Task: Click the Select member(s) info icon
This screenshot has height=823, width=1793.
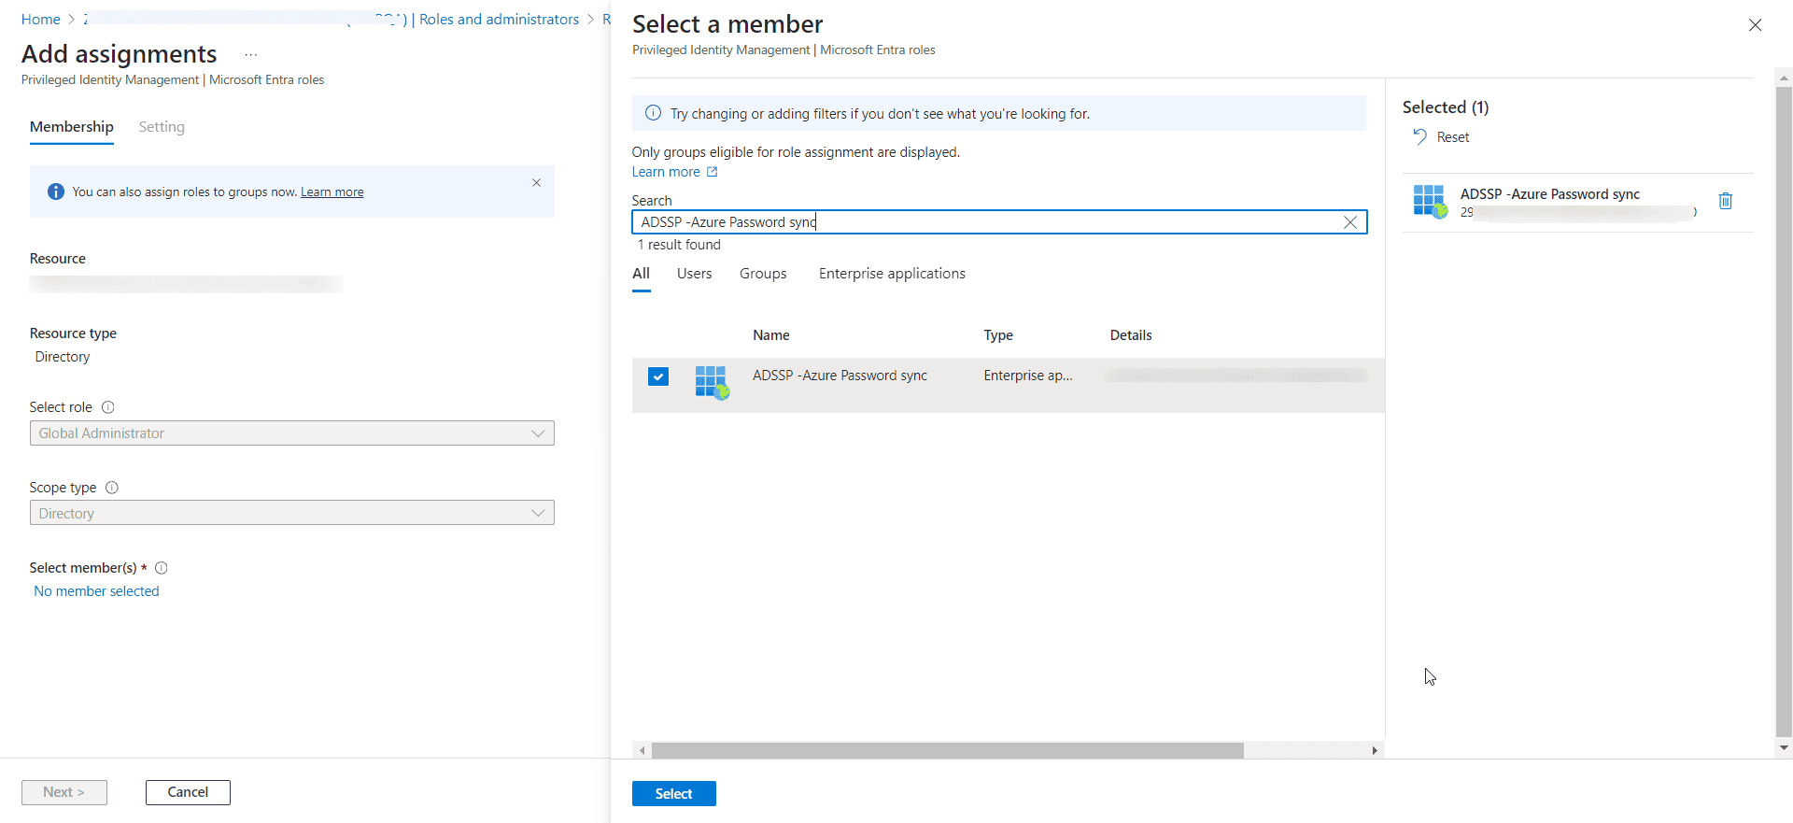Action: click(x=162, y=568)
